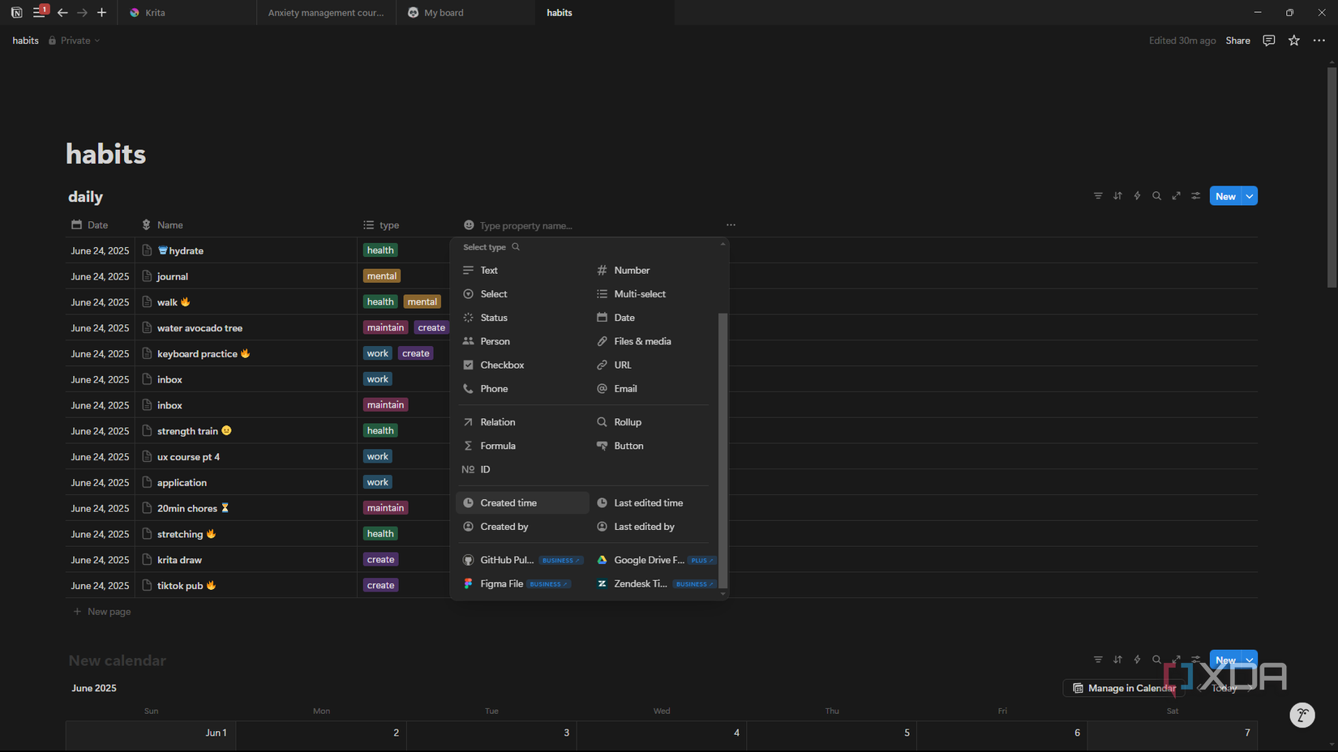Switch to Anxiety management course tab
The image size is (1338, 752).
click(326, 12)
